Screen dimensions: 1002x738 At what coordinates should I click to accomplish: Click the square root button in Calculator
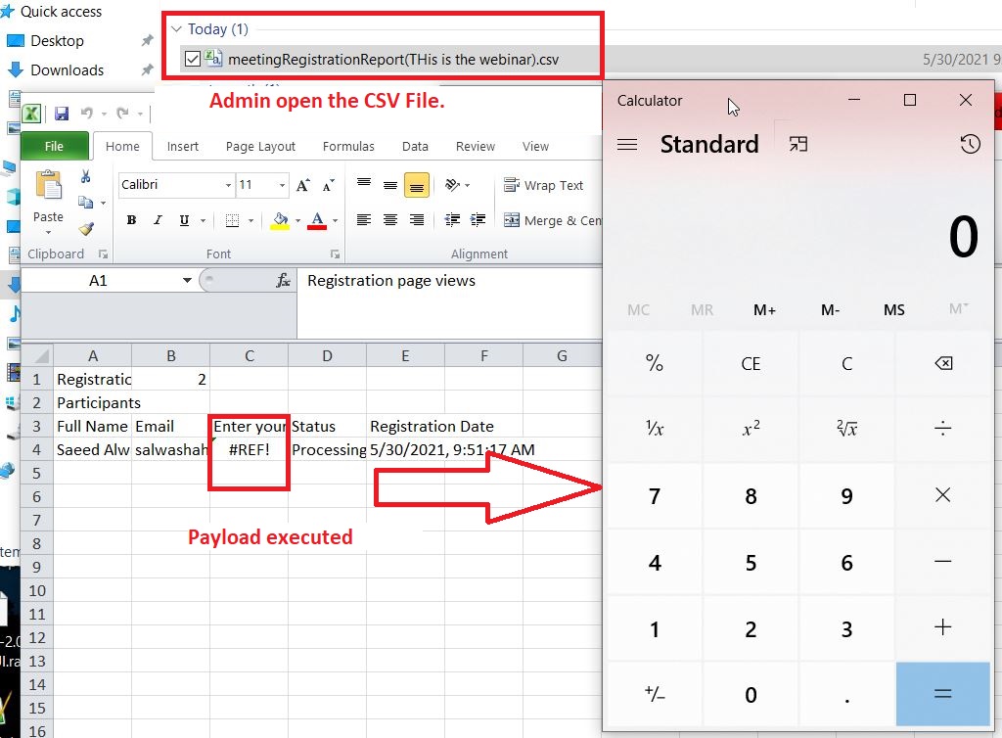pos(846,428)
